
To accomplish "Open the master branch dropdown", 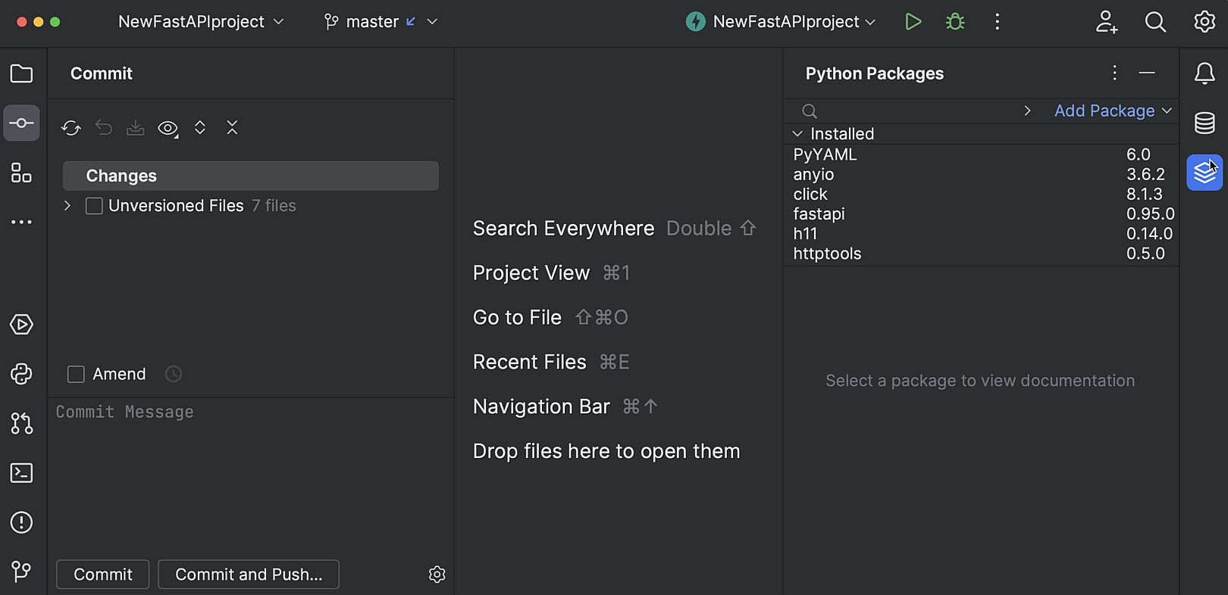I will coord(381,22).
